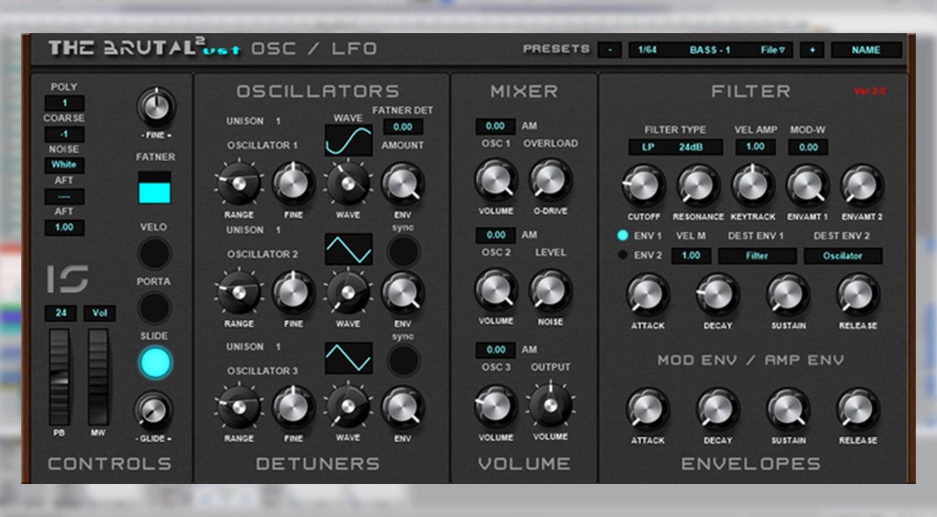Image resolution: width=937 pixels, height=517 pixels.
Task: Click the MOD-W value 0.00
Action: click(x=808, y=147)
